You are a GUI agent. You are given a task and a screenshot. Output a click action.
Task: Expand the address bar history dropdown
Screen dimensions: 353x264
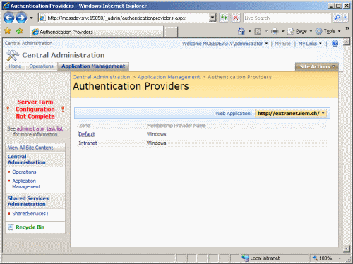[213, 18]
